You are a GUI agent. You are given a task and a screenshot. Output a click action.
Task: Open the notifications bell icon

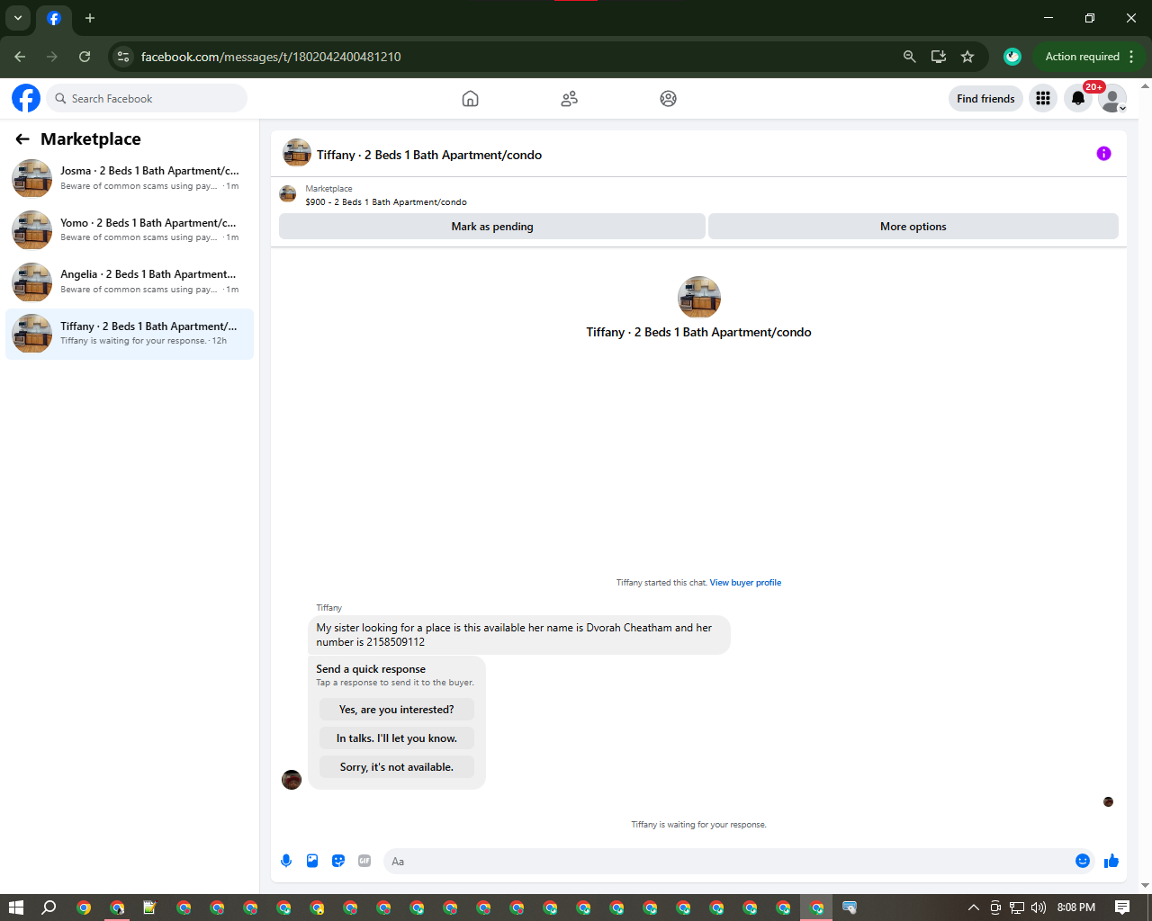[1078, 99]
